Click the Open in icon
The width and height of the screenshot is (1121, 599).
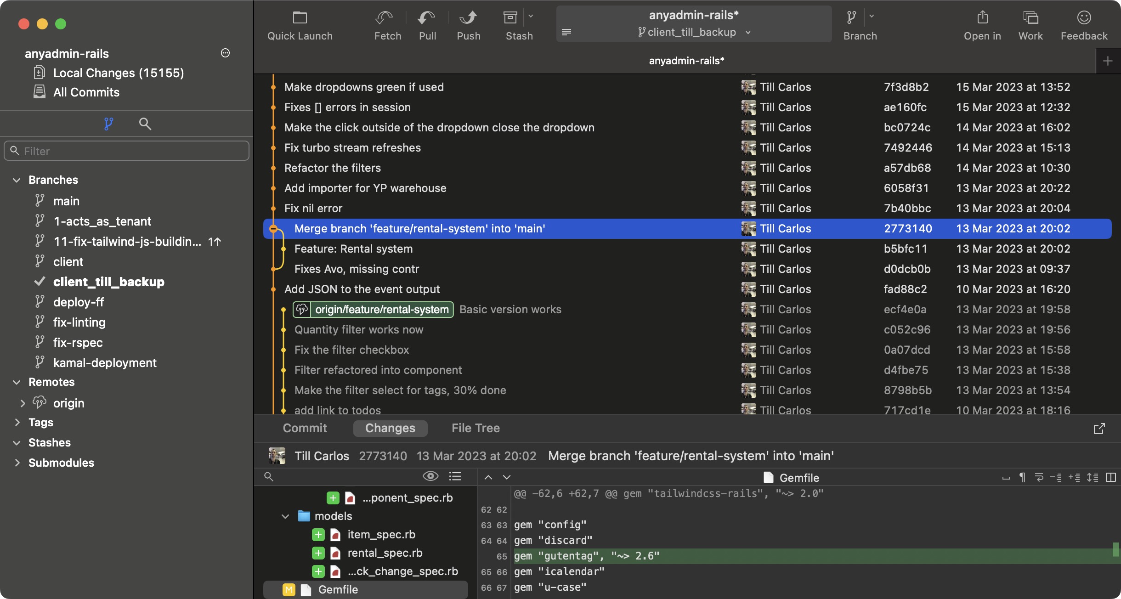[x=982, y=18]
